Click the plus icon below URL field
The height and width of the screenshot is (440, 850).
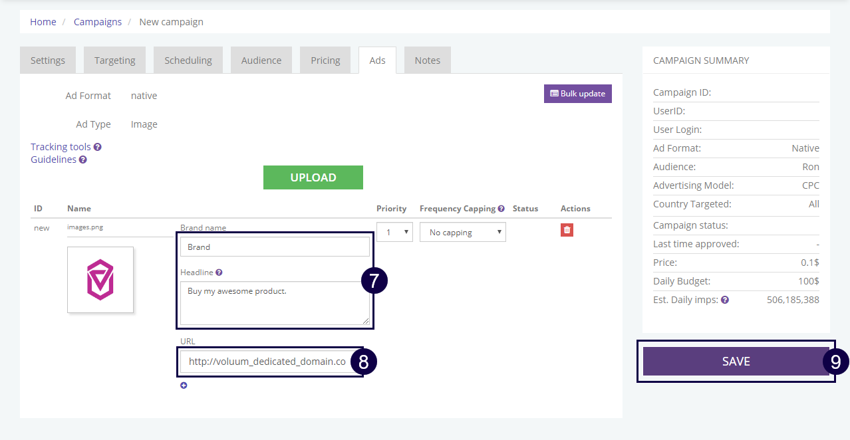click(184, 385)
